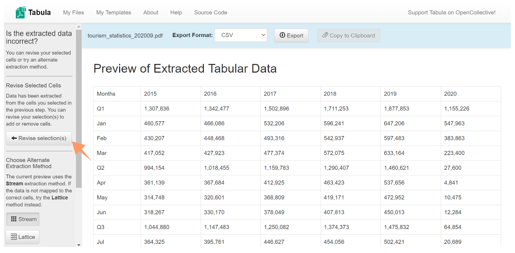Open My Files page
The height and width of the screenshot is (253, 515).
point(73,13)
